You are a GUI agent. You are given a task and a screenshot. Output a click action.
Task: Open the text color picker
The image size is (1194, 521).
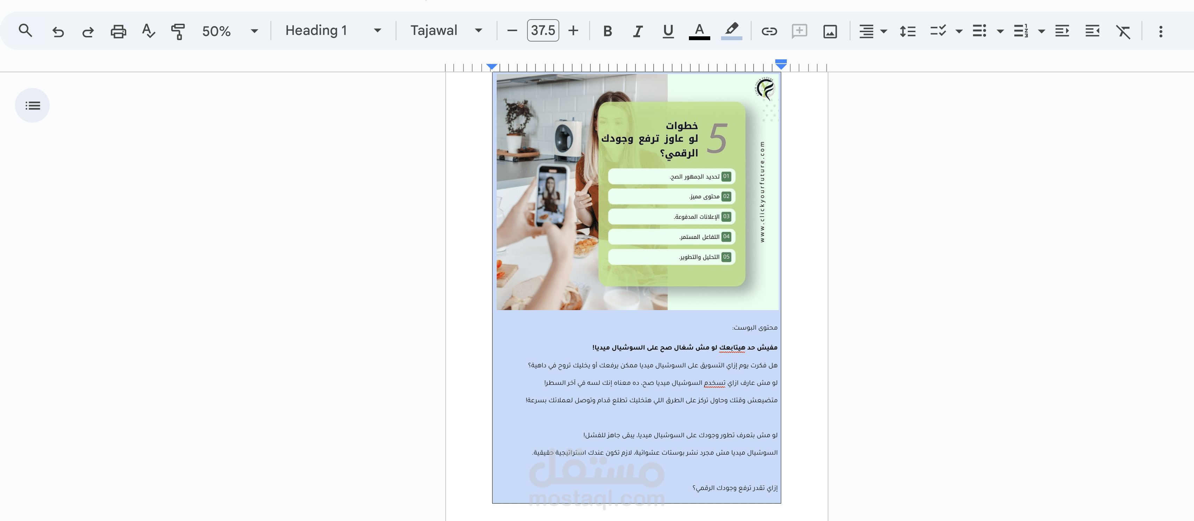[699, 31]
